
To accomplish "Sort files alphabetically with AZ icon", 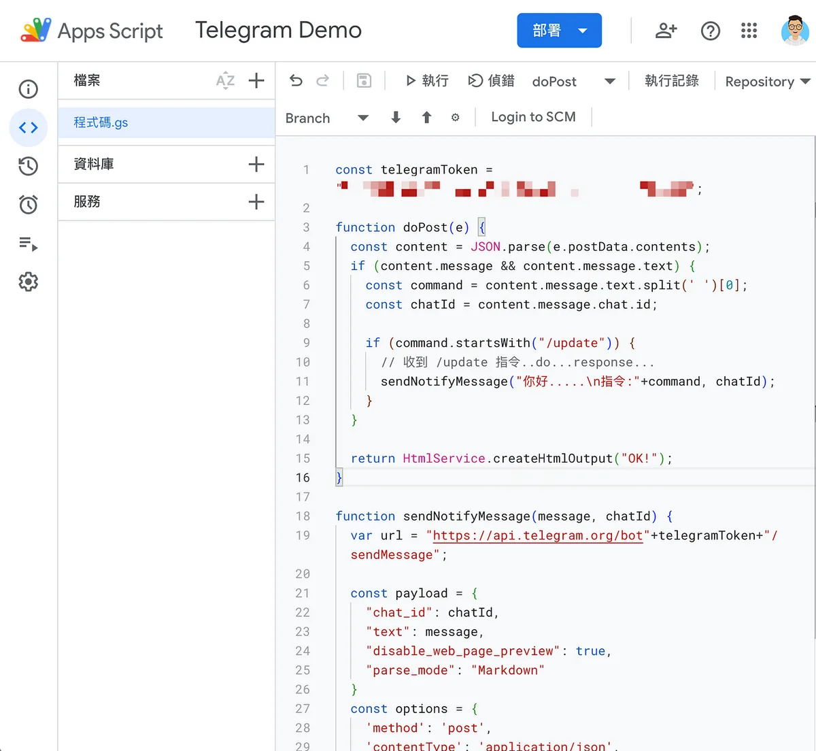I will pos(225,81).
